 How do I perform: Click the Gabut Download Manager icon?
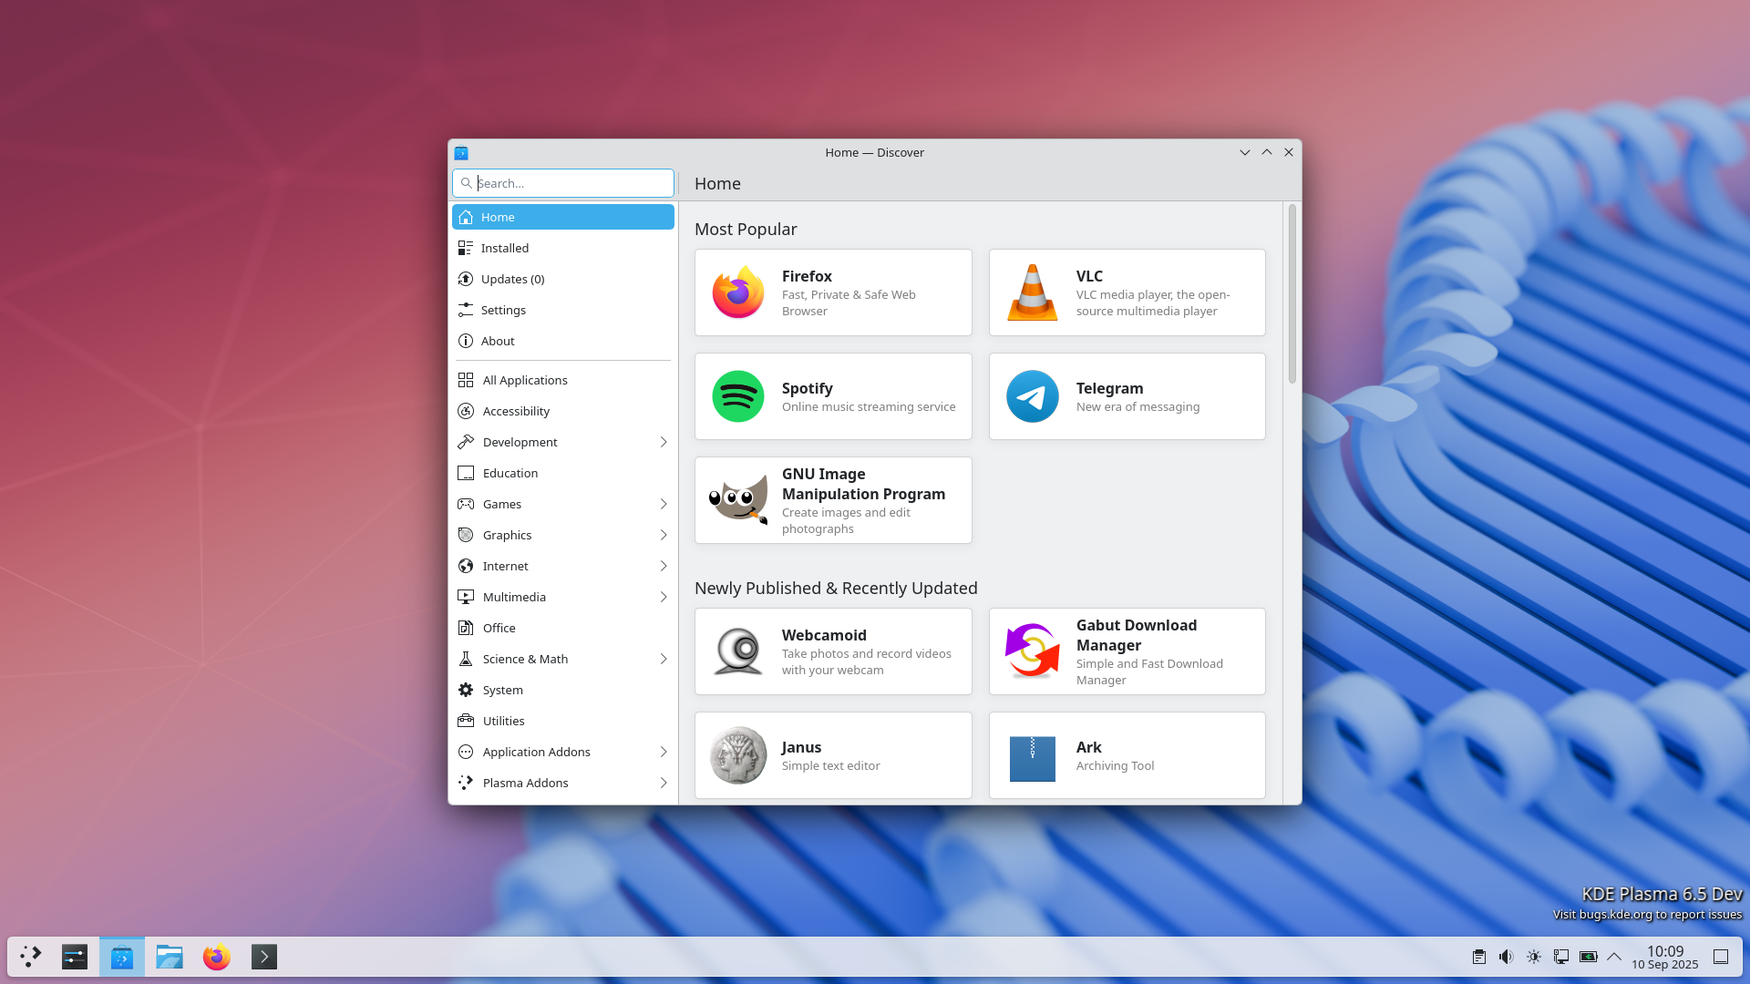click(1032, 651)
